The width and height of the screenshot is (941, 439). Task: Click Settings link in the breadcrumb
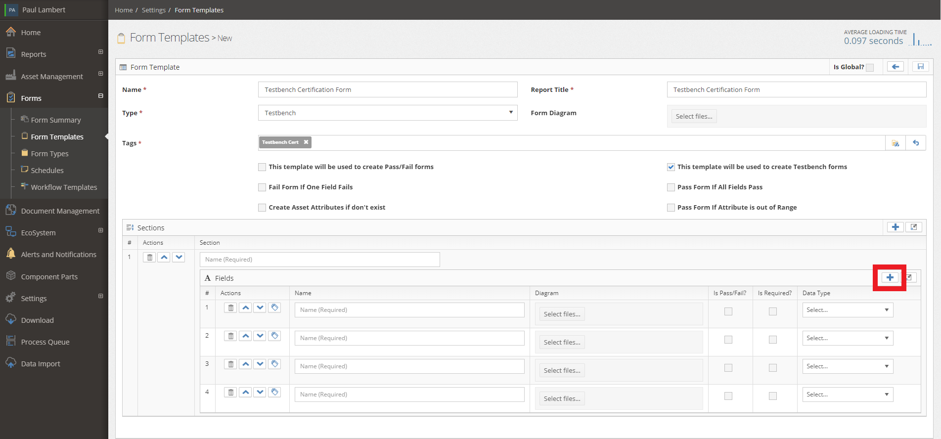pos(154,10)
